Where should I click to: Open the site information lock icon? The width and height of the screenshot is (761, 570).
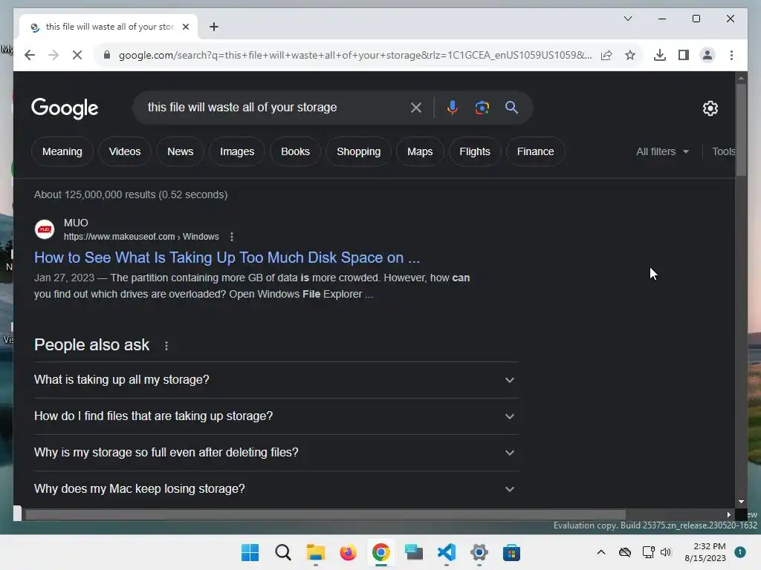[107, 55]
